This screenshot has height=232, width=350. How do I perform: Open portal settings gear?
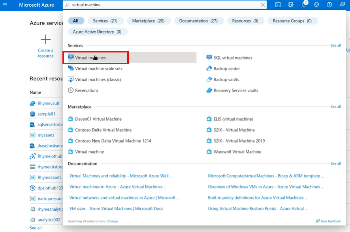tap(316, 5)
